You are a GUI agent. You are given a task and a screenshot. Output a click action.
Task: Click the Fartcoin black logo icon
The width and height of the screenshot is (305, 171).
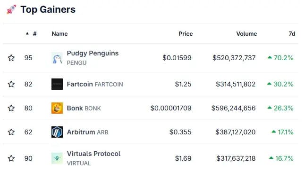point(57,84)
